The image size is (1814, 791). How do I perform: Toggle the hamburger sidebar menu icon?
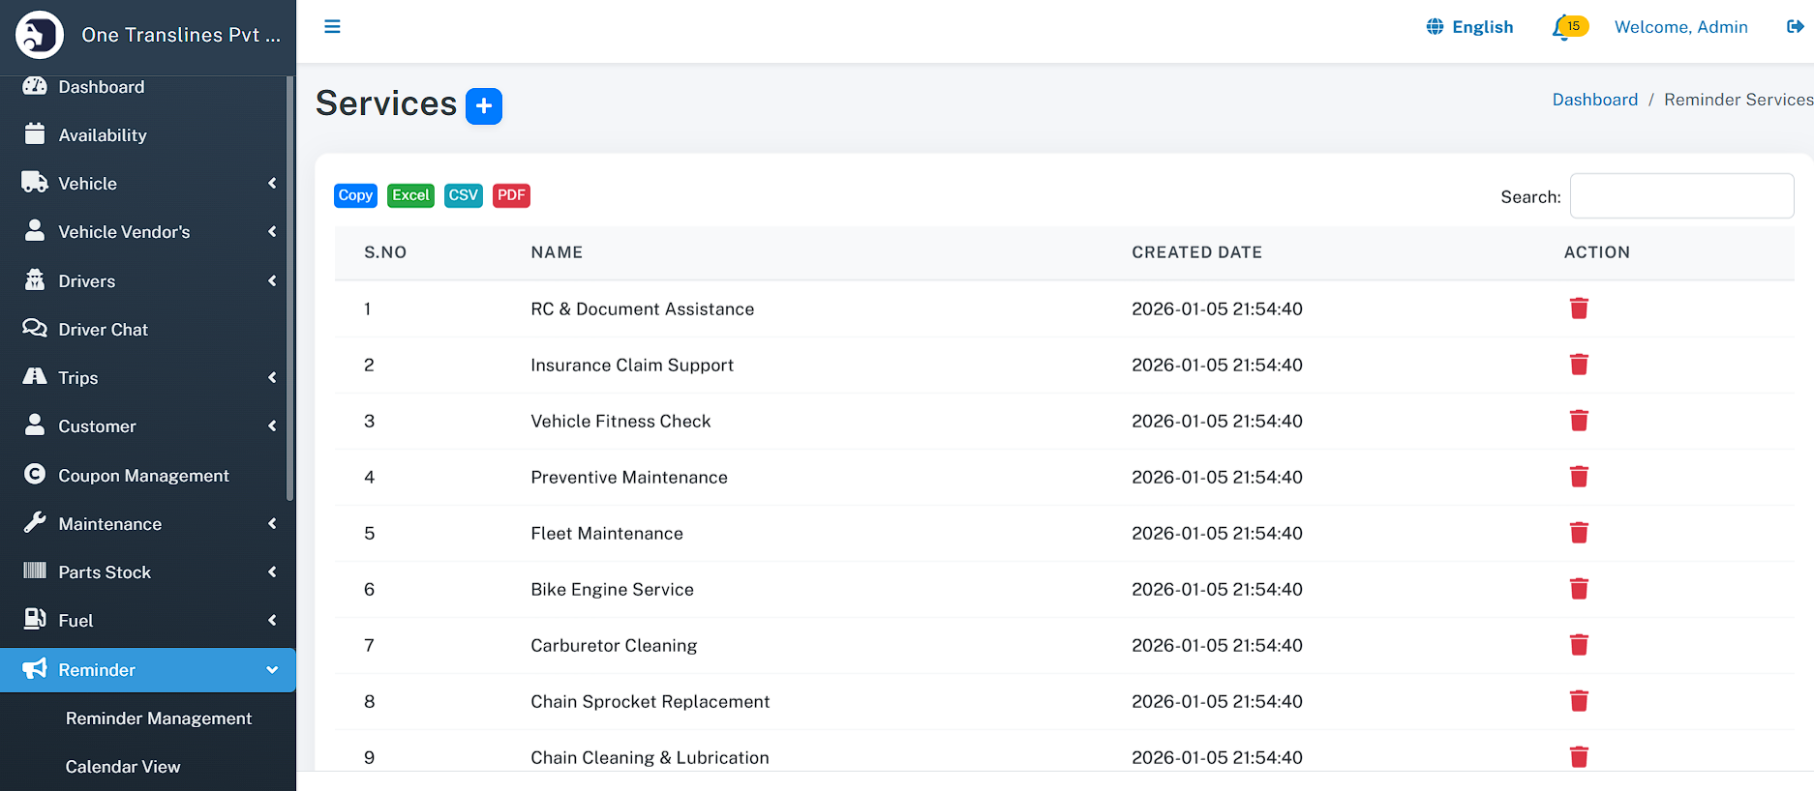point(332,27)
